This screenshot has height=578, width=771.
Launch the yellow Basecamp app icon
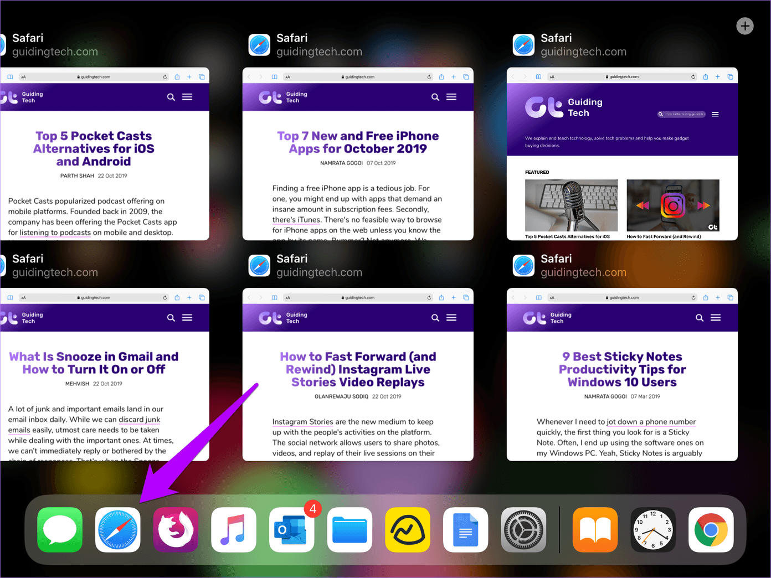pyautogui.click(x=408, y=530)
